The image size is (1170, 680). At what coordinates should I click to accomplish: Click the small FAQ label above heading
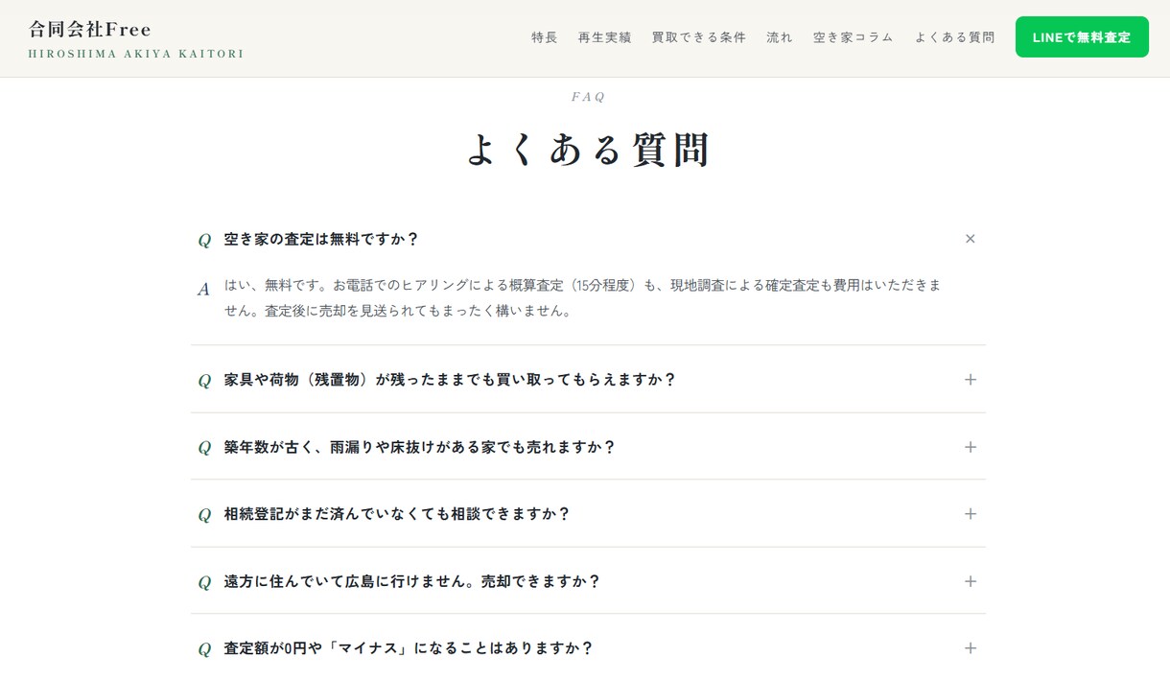(588, 97)
